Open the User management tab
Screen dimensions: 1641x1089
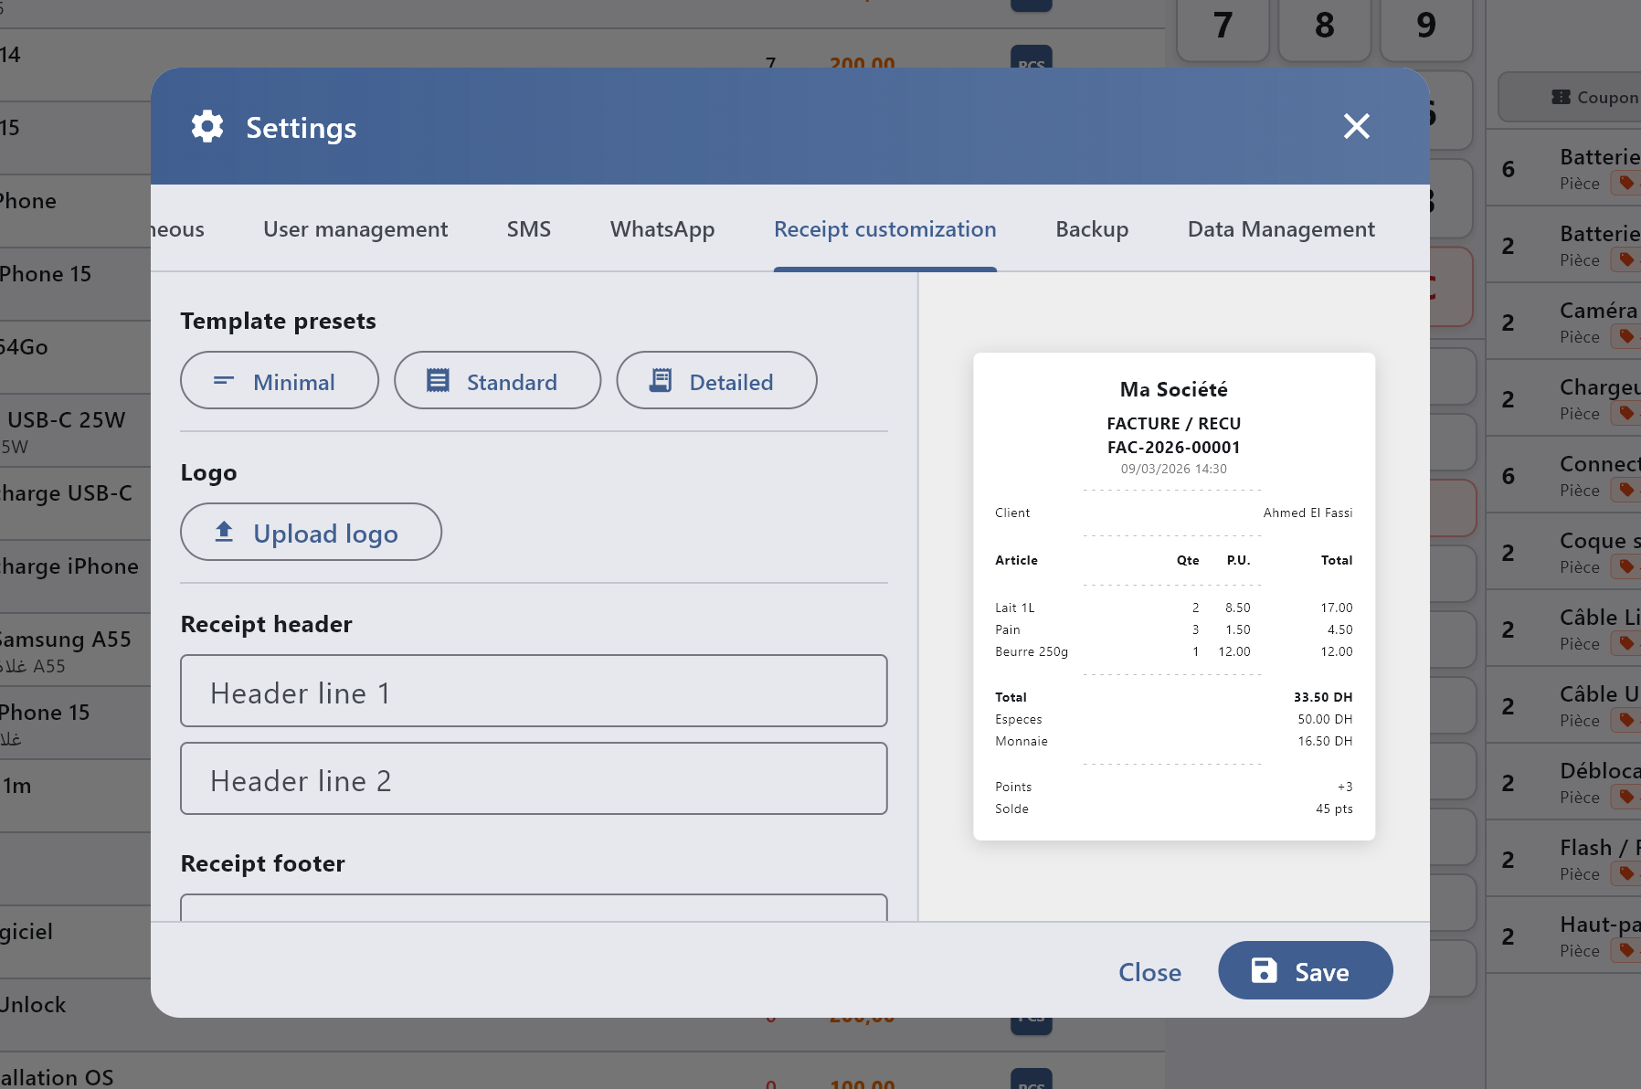click(x=355, y=229)
